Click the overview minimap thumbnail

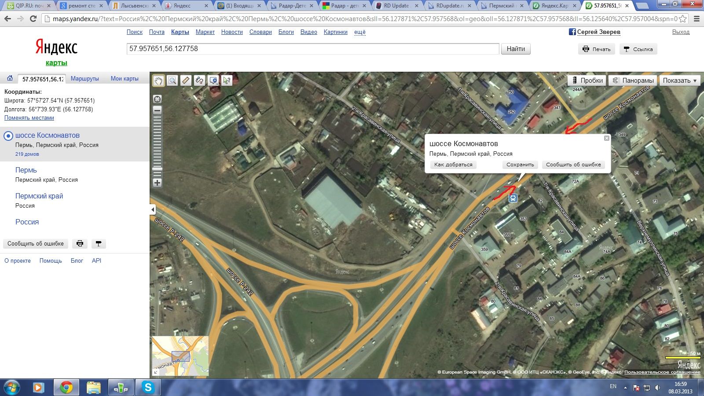click(180, 356)
